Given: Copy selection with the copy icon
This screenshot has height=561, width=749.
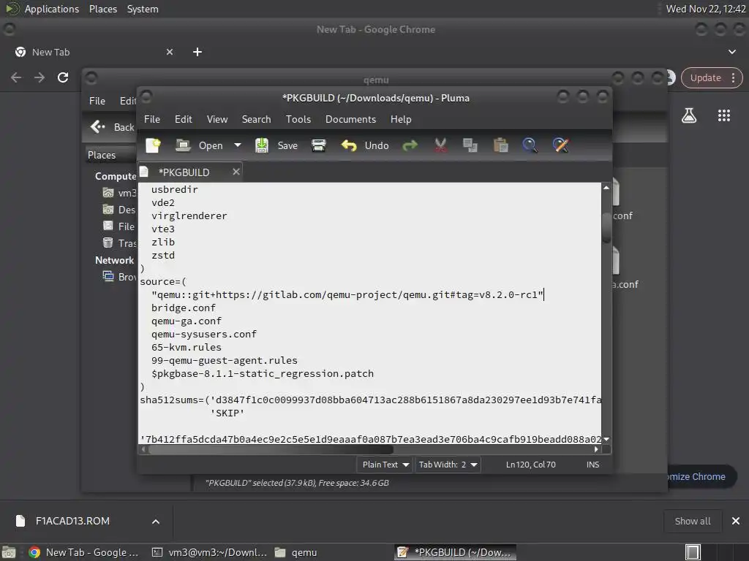Looking at the screenshot, I should tap(470, 145).
